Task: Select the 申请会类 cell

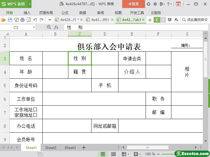Action: pyautogui.click(x=132, y=59)
